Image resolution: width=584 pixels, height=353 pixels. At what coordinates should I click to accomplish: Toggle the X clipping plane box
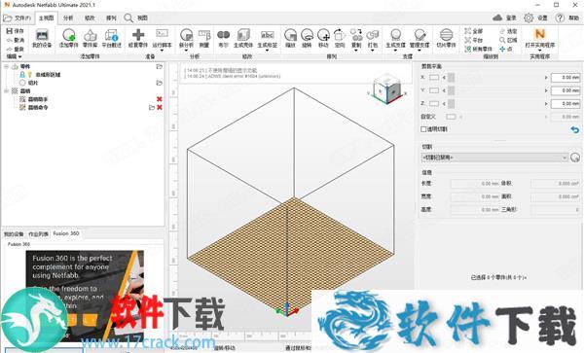tap(434, 78)
